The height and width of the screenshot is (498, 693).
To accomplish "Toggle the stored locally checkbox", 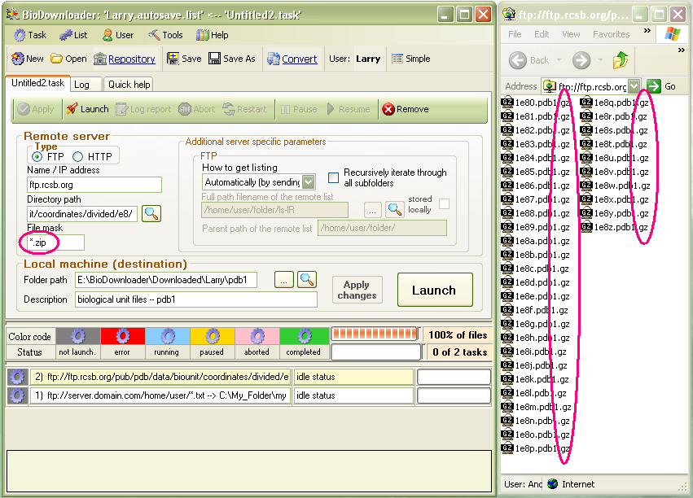I will (444, 203).
